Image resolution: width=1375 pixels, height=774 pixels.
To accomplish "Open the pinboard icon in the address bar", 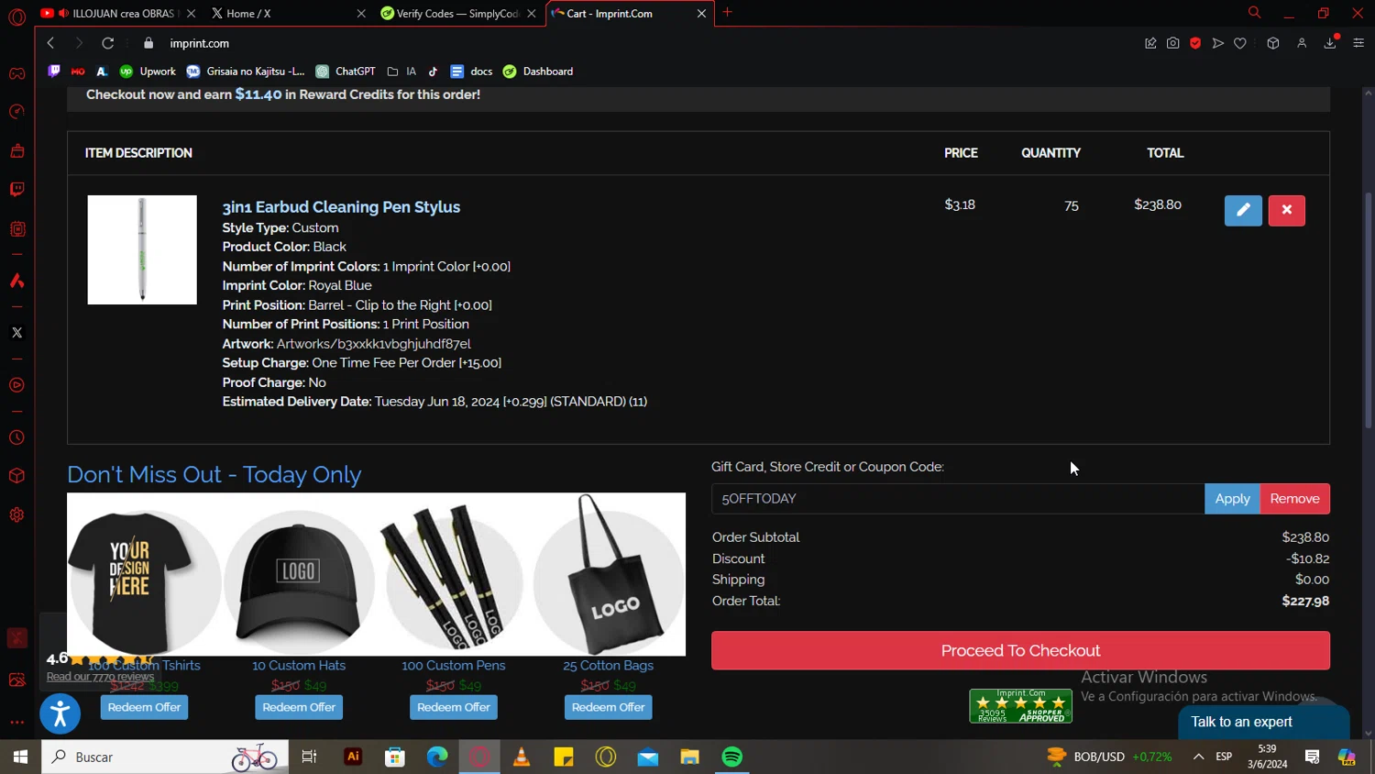I will [1150, 43].
